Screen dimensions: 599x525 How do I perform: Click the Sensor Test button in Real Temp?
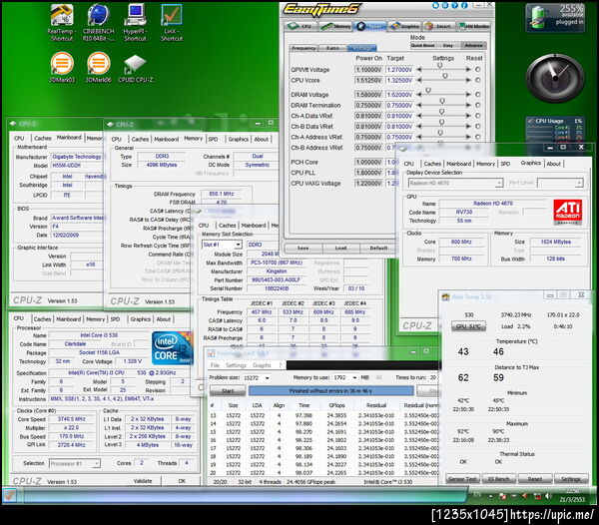click(x=460, y=479)
